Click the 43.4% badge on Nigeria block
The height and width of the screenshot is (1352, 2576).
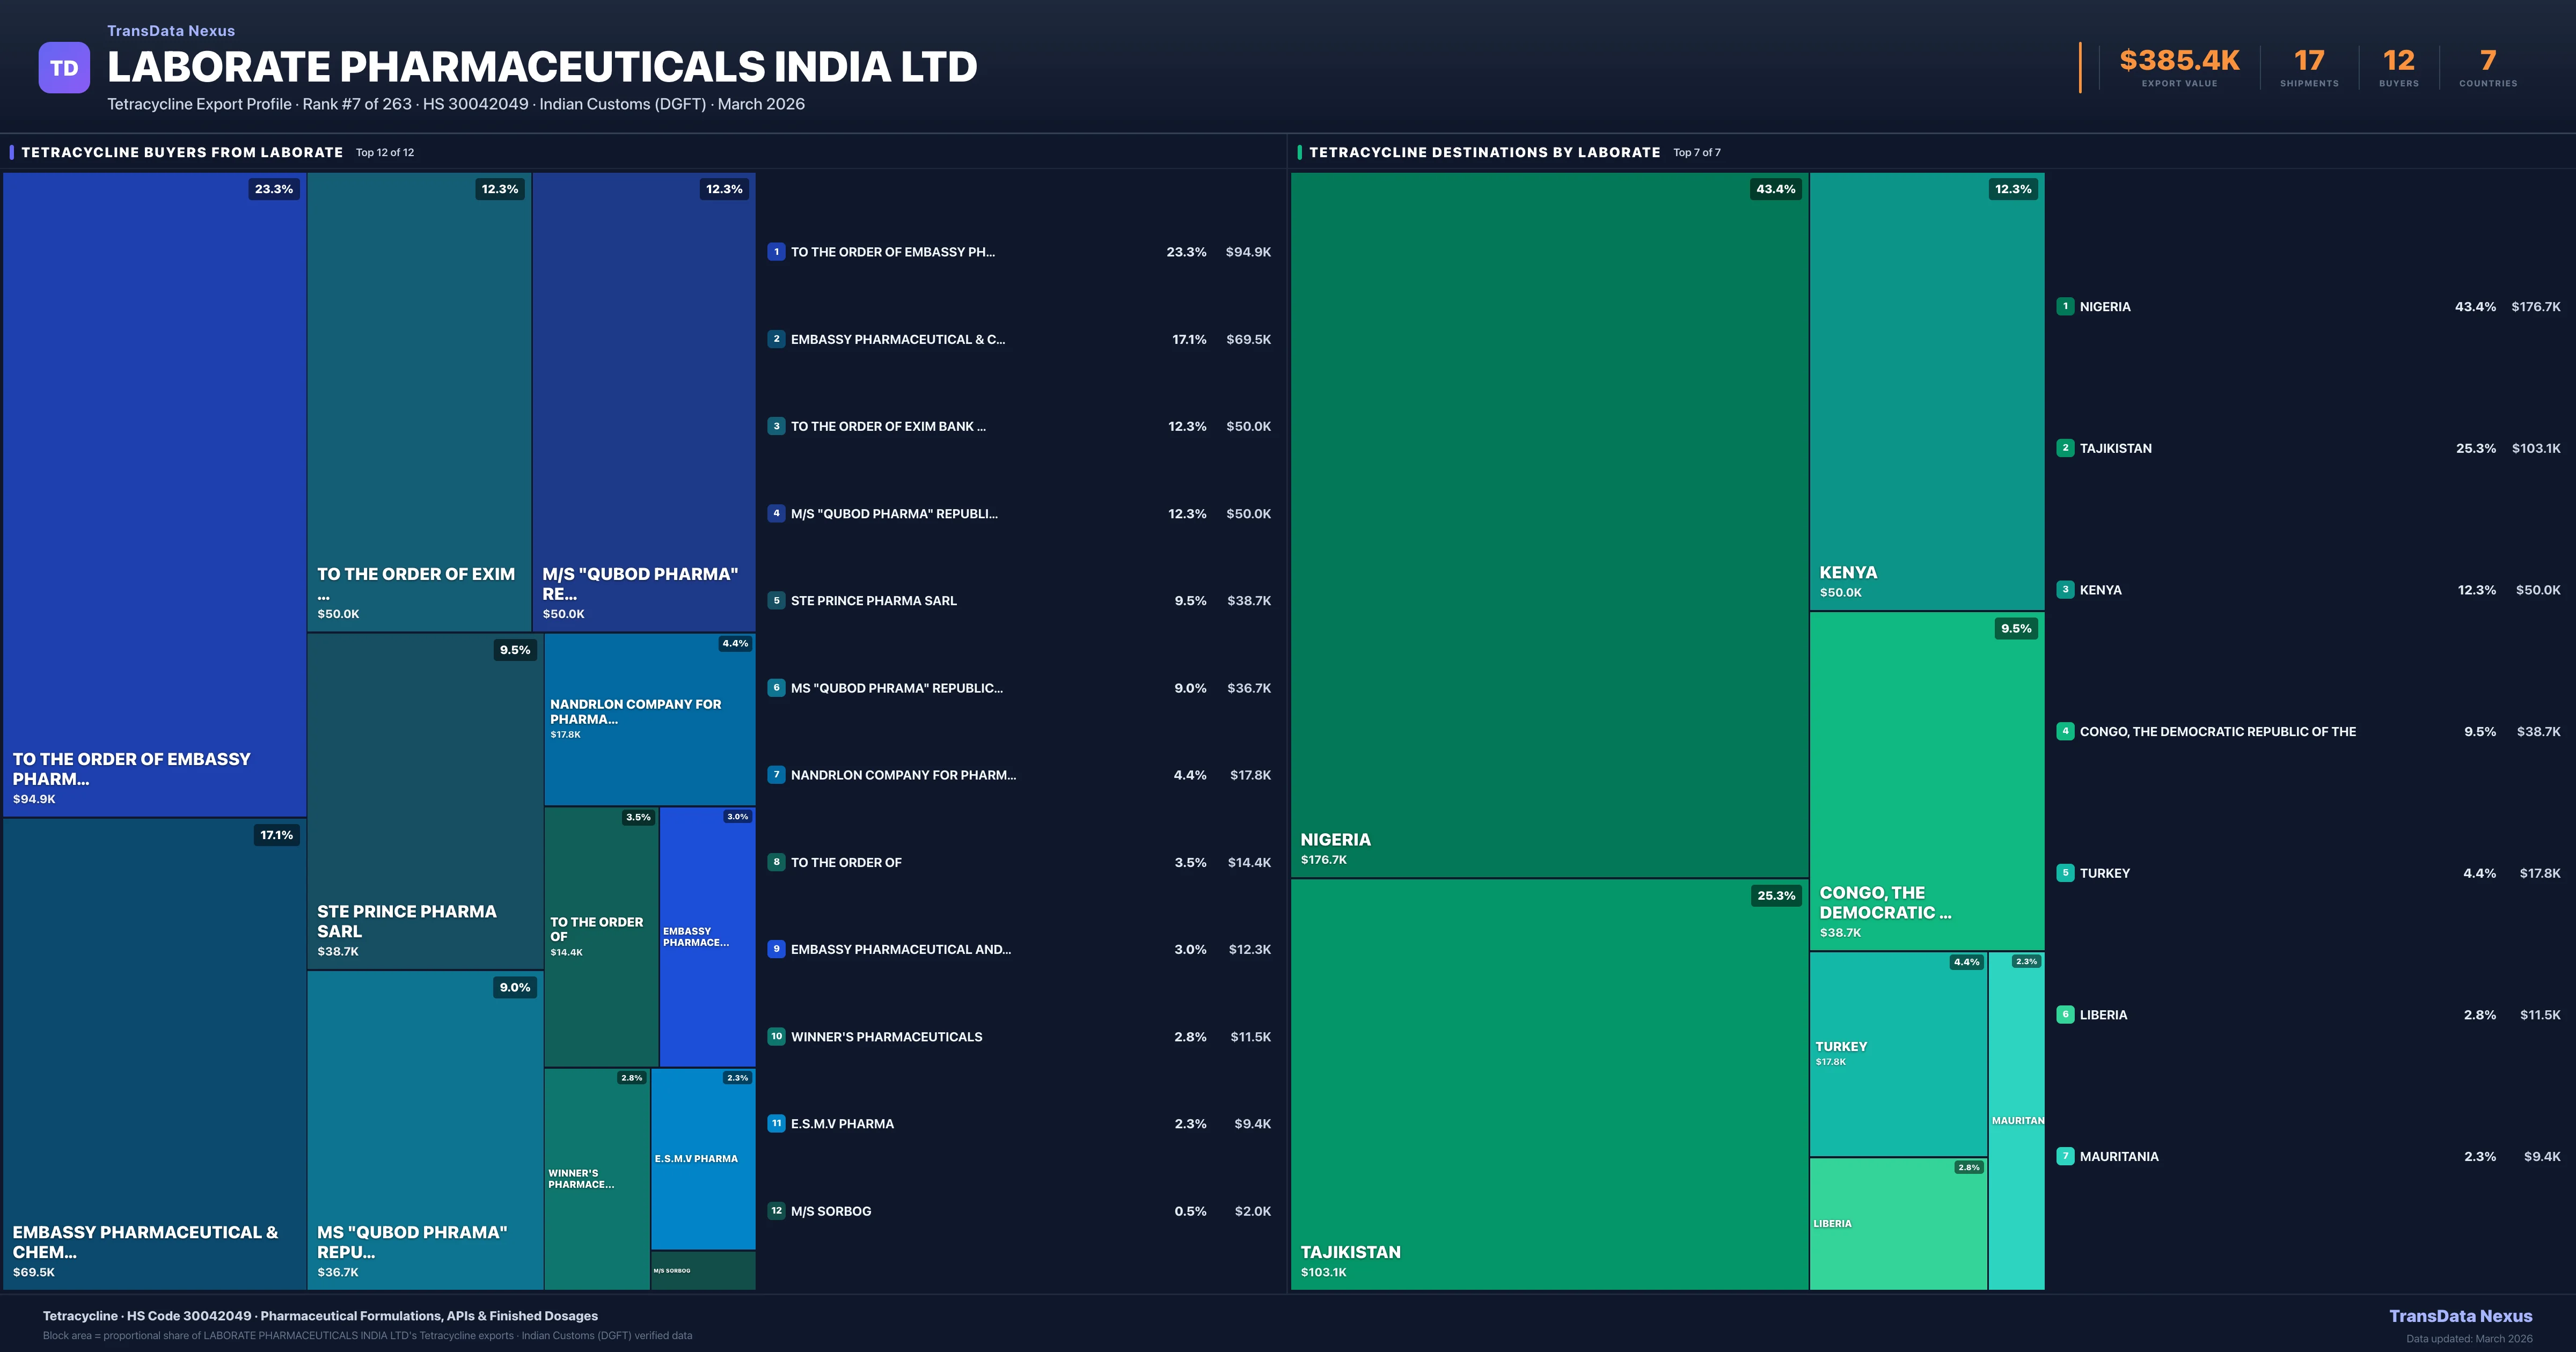(x=1775, y=189)
